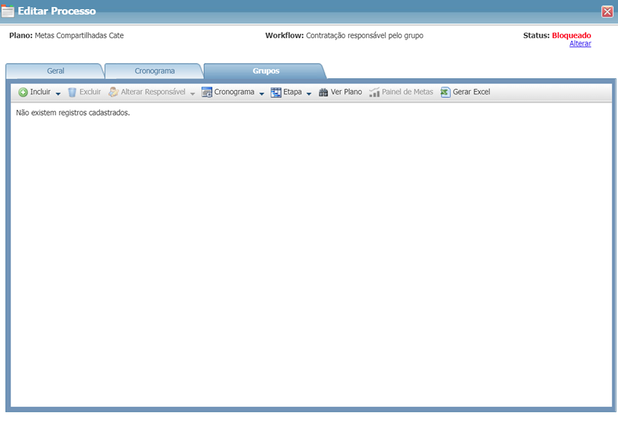Click the Alterar link under Status
This screenshot has height=424, width=618.
[x=580, y=44]
